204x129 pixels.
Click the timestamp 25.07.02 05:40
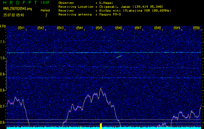(x=14, y=15)
